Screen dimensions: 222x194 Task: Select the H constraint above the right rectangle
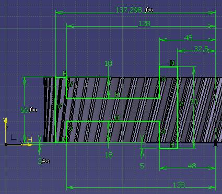point(172,63)
